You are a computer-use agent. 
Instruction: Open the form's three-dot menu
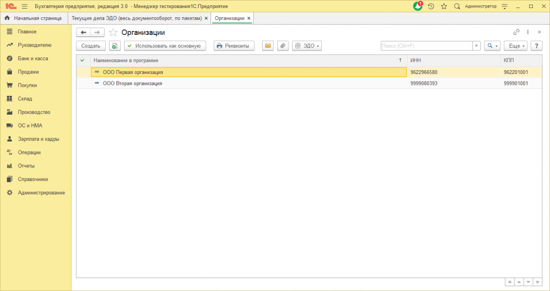(x=528, y=32)
